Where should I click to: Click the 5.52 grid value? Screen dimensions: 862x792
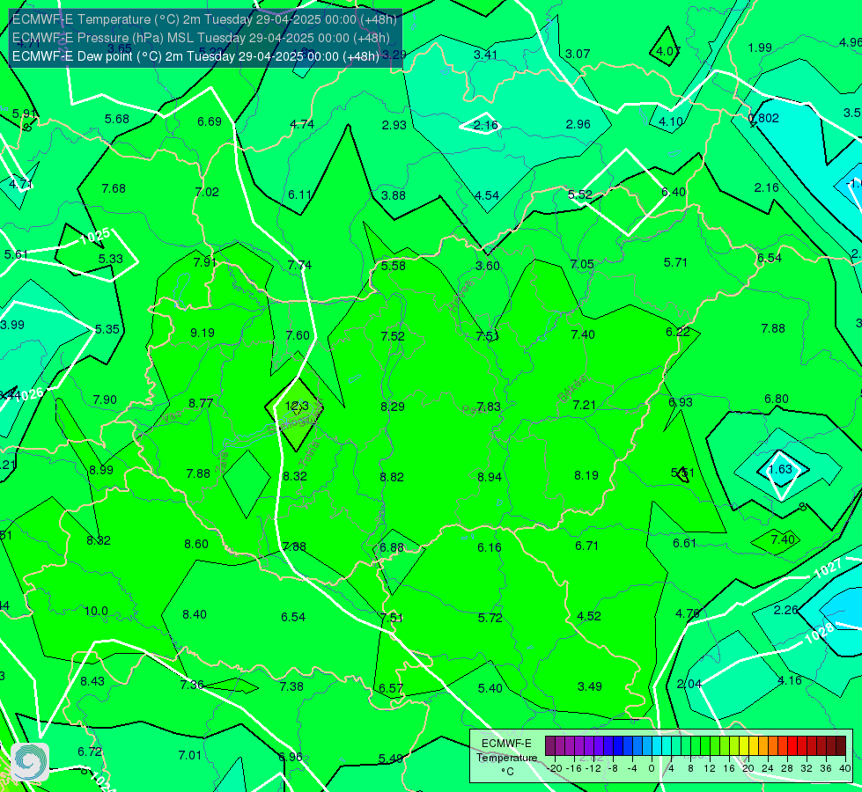click(x=580, y=194)
